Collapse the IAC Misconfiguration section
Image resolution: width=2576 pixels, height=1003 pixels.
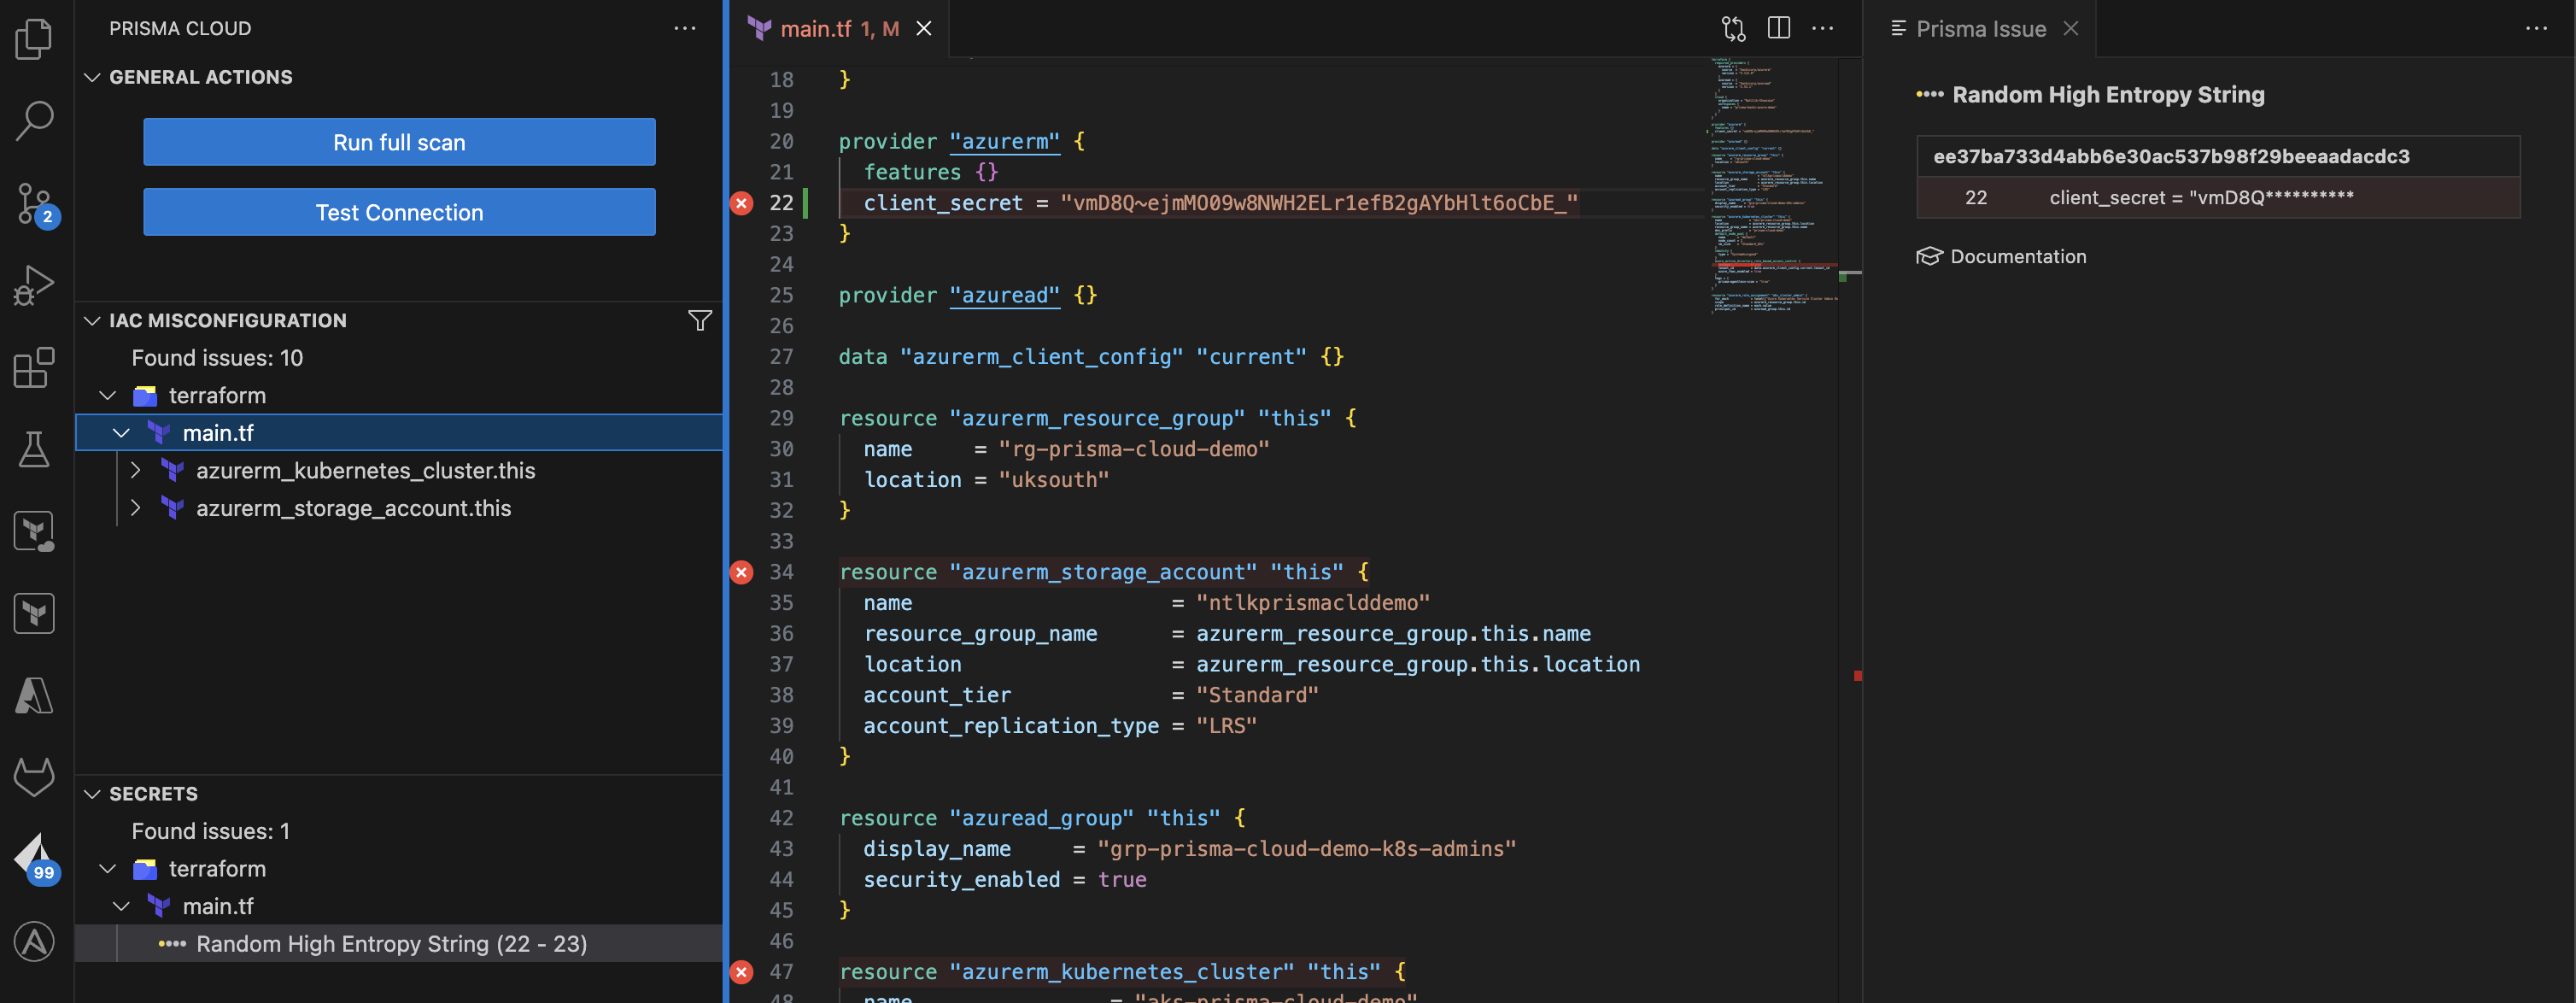92,320
